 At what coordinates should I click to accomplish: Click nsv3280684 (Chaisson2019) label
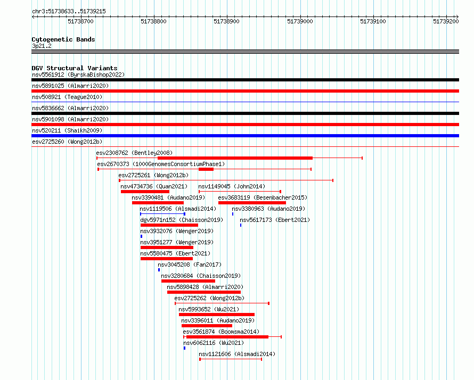[201, 276]
